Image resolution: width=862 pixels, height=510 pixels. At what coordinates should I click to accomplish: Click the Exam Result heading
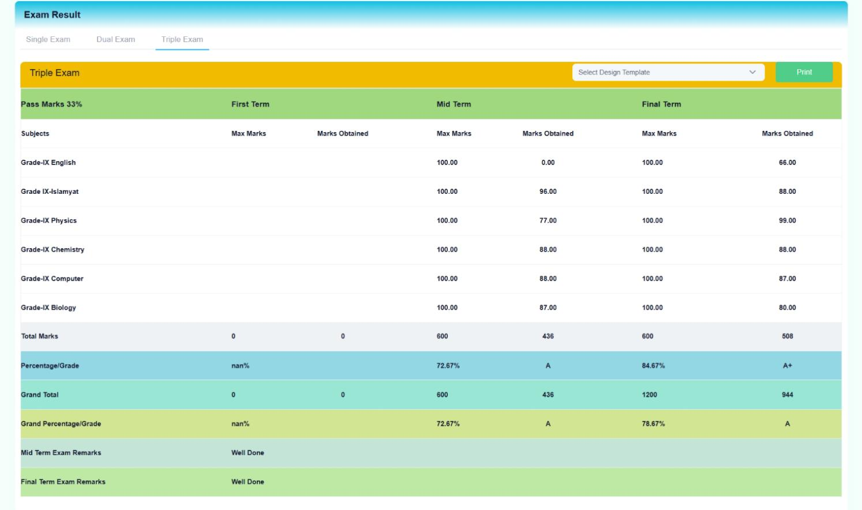52,14
